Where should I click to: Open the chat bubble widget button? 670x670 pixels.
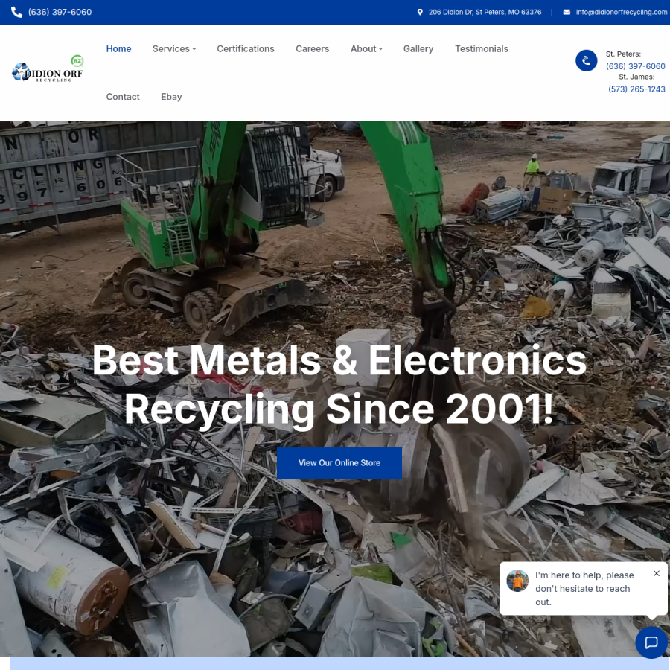pyautogui.click(x=651, y=642)
